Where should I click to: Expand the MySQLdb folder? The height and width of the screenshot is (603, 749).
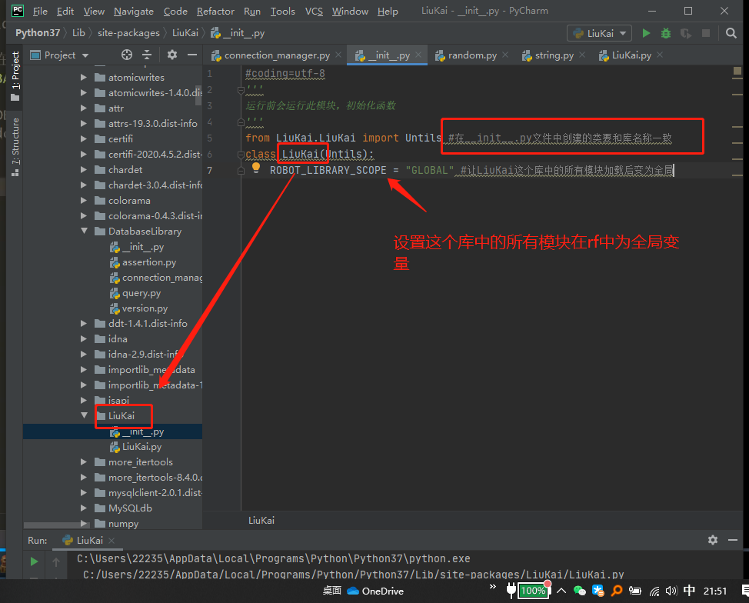[84, 508]
